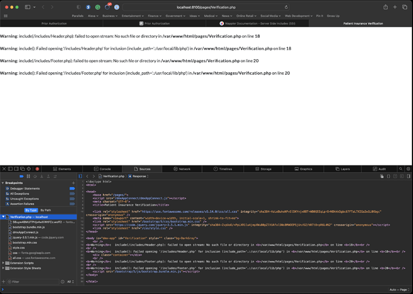Viewport: 413px width, 294px height.
Task: Collapse the Breakpoints section
Action: tap(2, 183)
